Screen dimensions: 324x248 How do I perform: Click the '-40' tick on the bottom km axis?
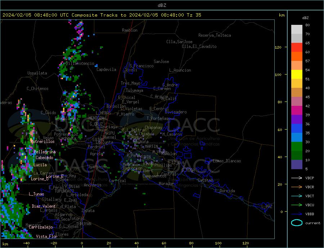[x=26, y=243]
